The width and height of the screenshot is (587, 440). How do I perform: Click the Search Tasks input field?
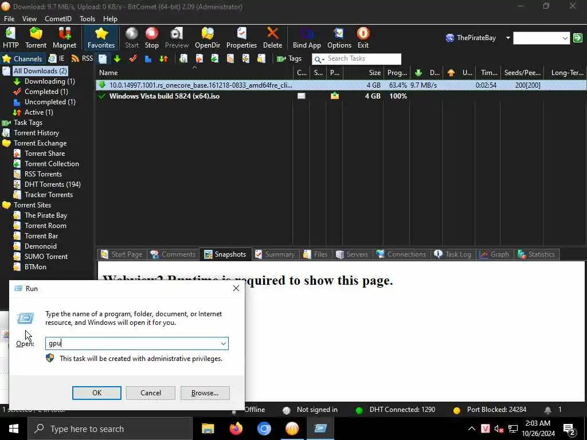363,59
